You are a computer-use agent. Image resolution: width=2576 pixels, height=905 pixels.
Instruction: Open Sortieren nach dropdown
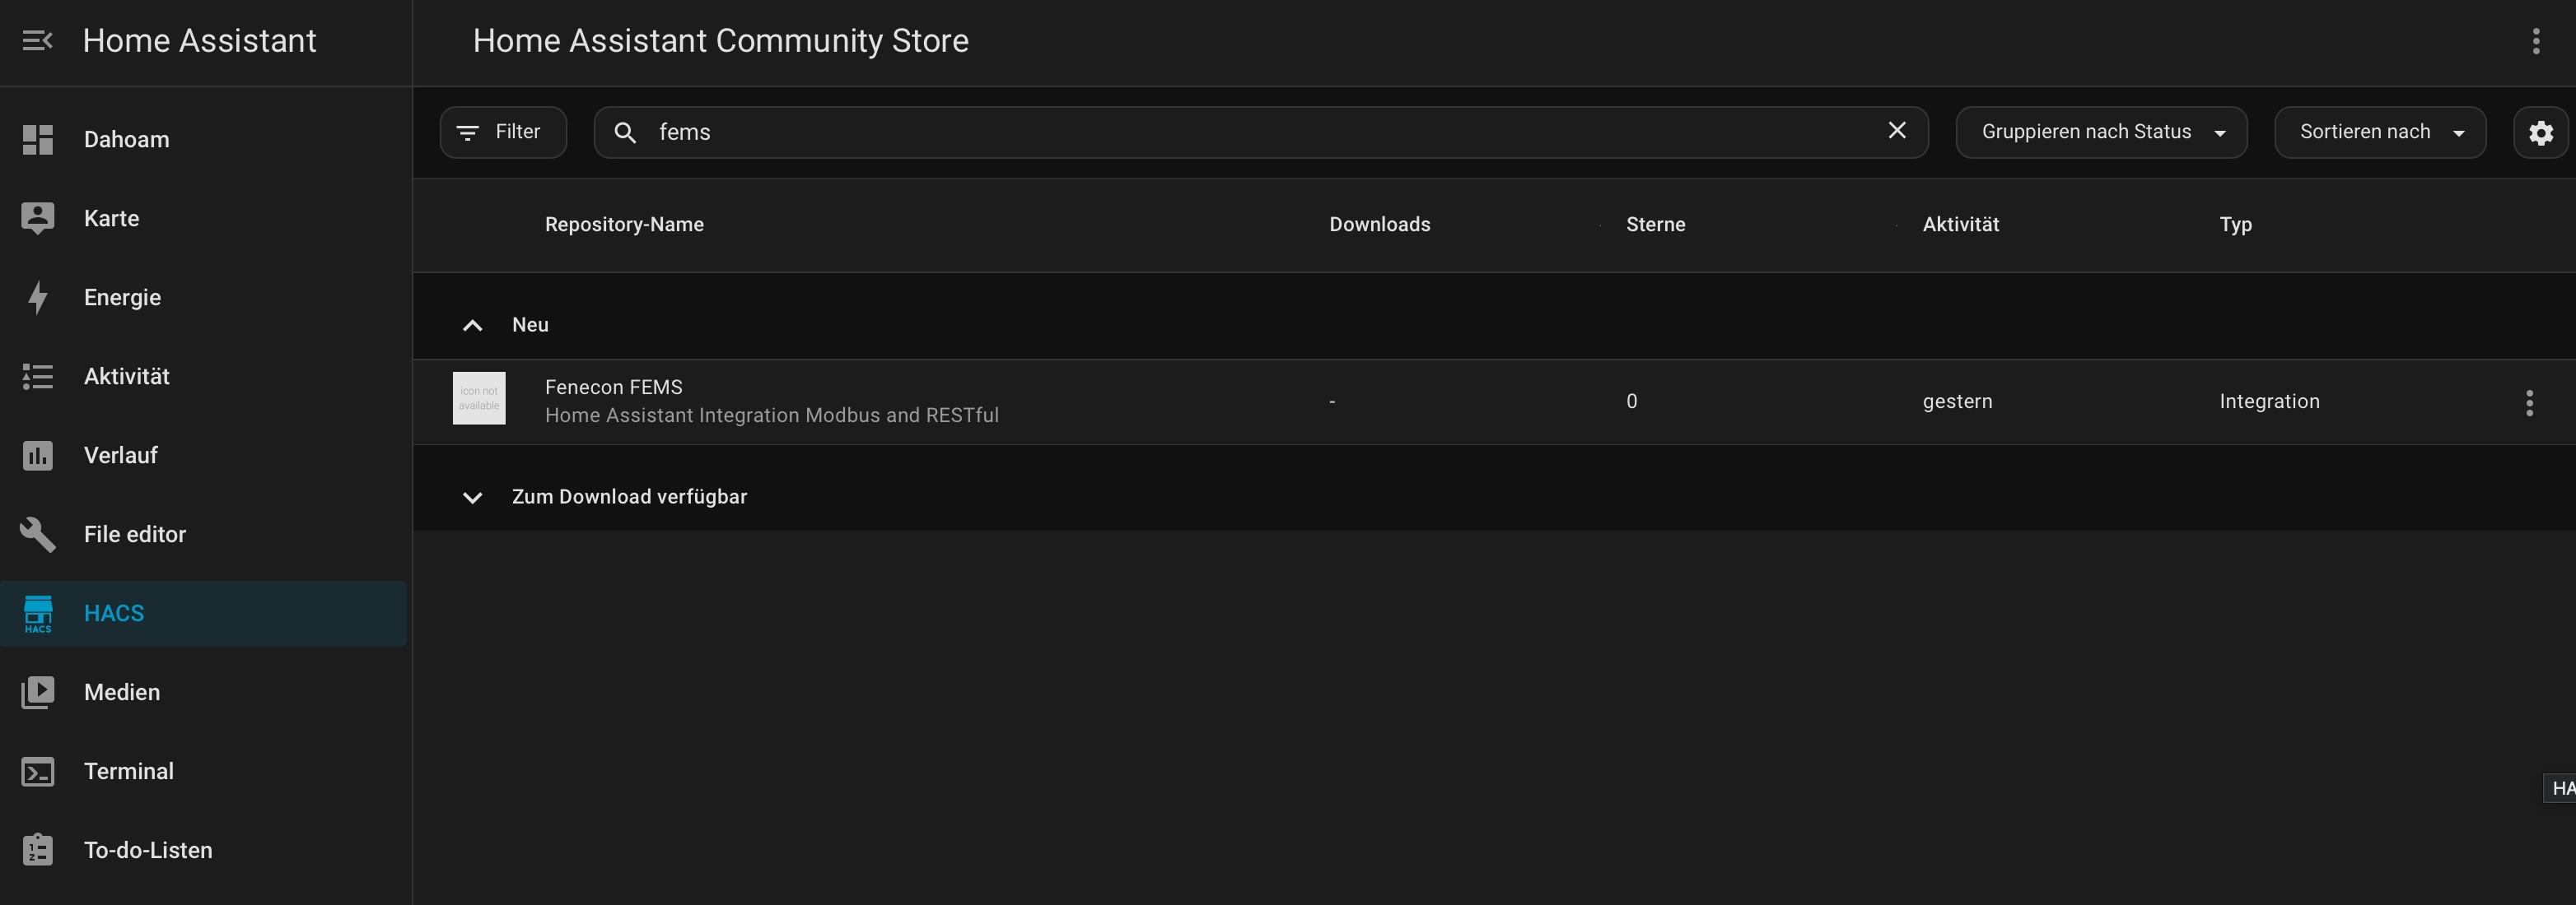2379,132
